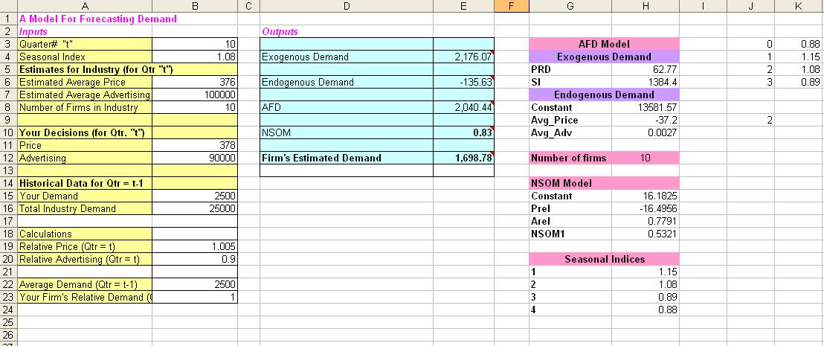Screen dimensions: 824x346
Task: Click the 'Outputs' heading cell
Action: pyautogui.click(x=347, y=31)
